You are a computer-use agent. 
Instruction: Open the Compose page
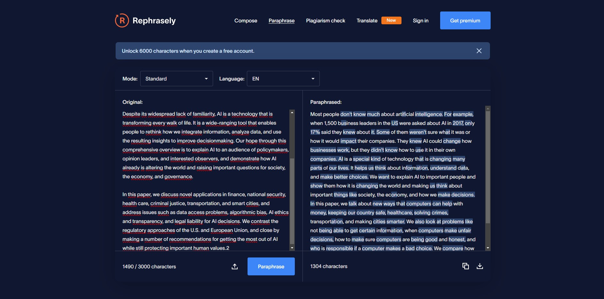pyautogui.click(x=246, y=20)
